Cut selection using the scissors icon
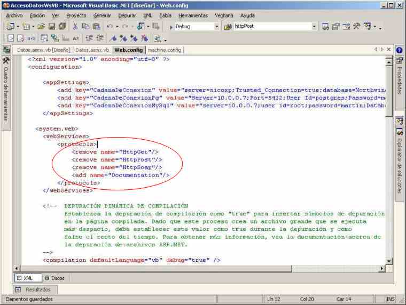Image resolution: width=406 pixels, height=305 pixels. tap(75, 26)
